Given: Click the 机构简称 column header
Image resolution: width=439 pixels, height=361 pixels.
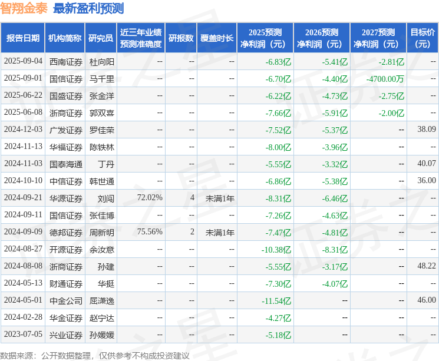Looking at the screenshot, I should (65, 38).
